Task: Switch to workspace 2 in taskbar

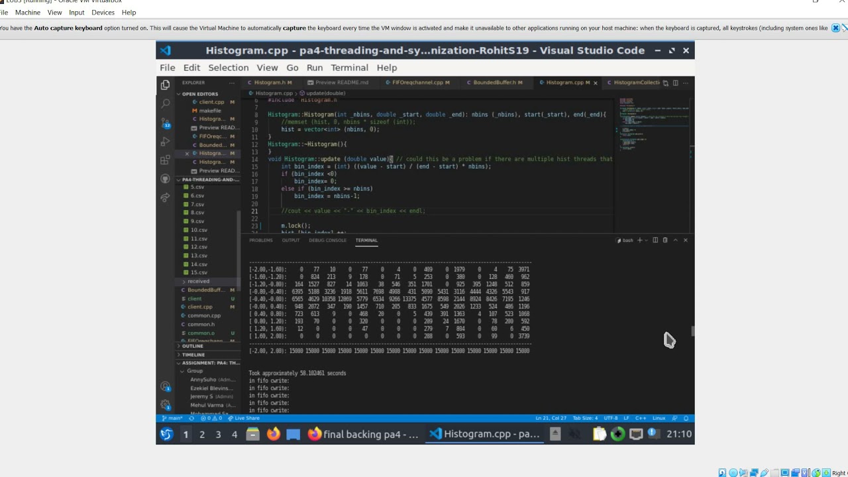Action: click(x=202, y=435)
